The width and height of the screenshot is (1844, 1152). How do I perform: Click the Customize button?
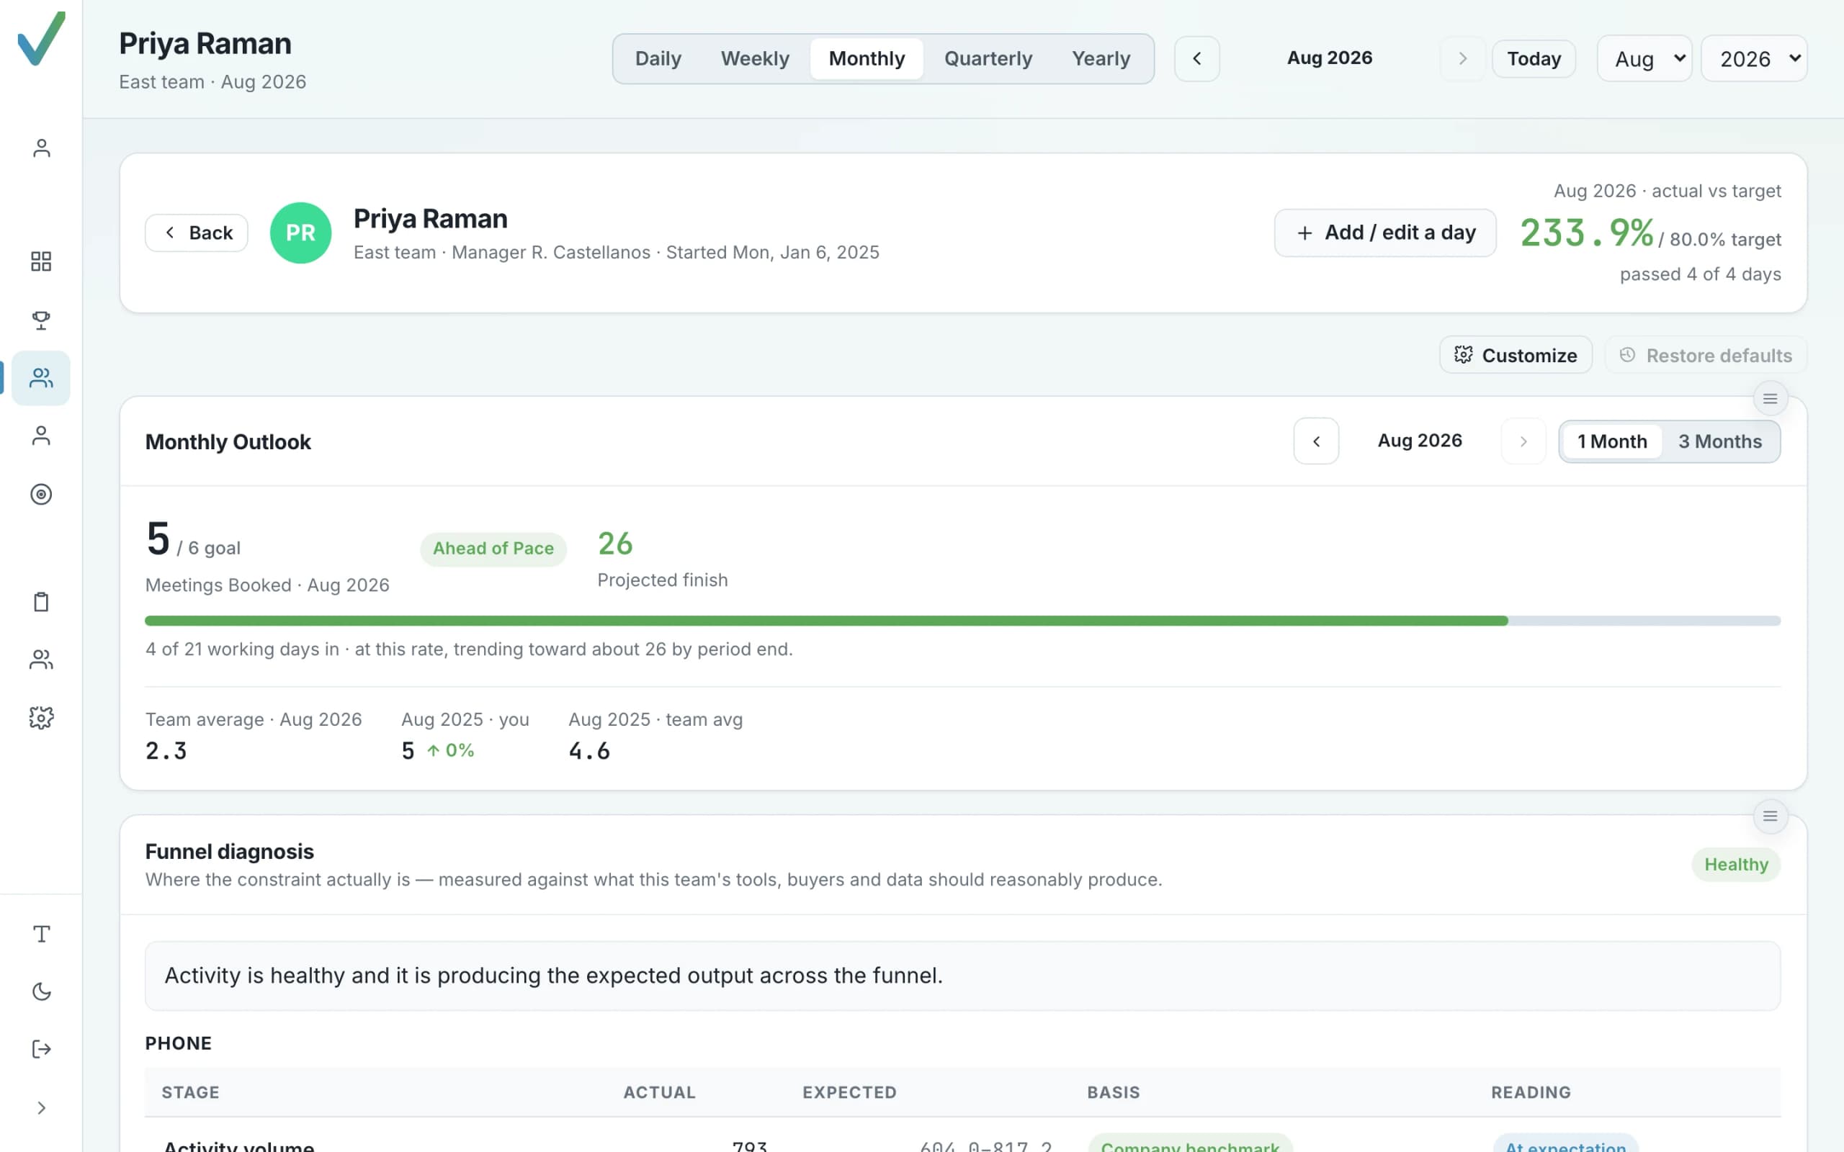click(1515, 355)
